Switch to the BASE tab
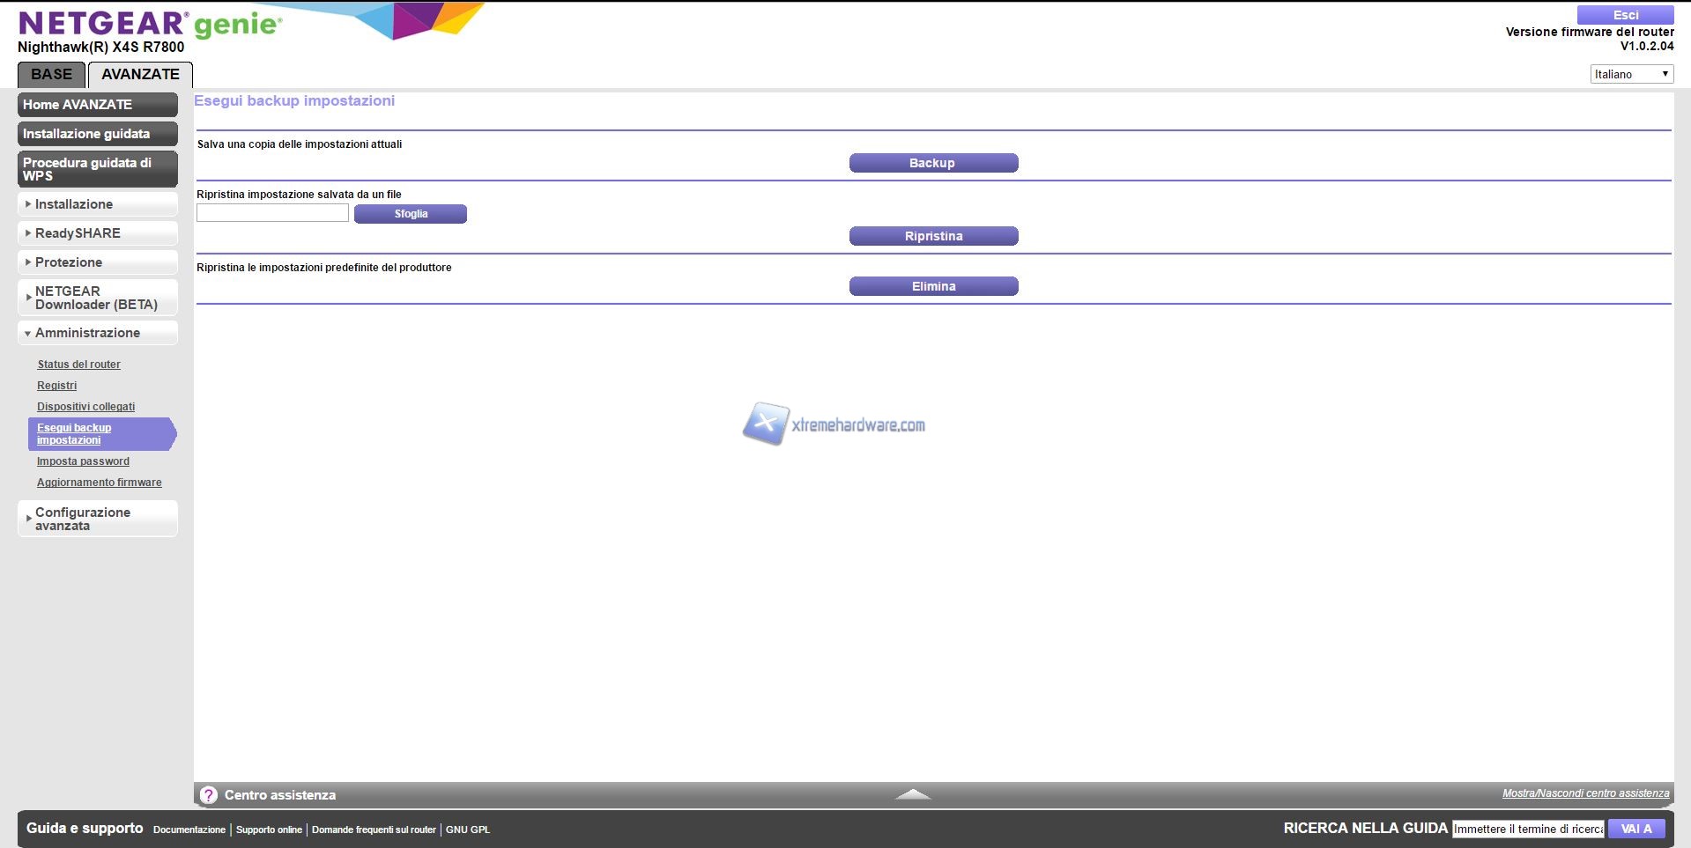Viewport: 1691px width, 848px height. tap(51, 75)
